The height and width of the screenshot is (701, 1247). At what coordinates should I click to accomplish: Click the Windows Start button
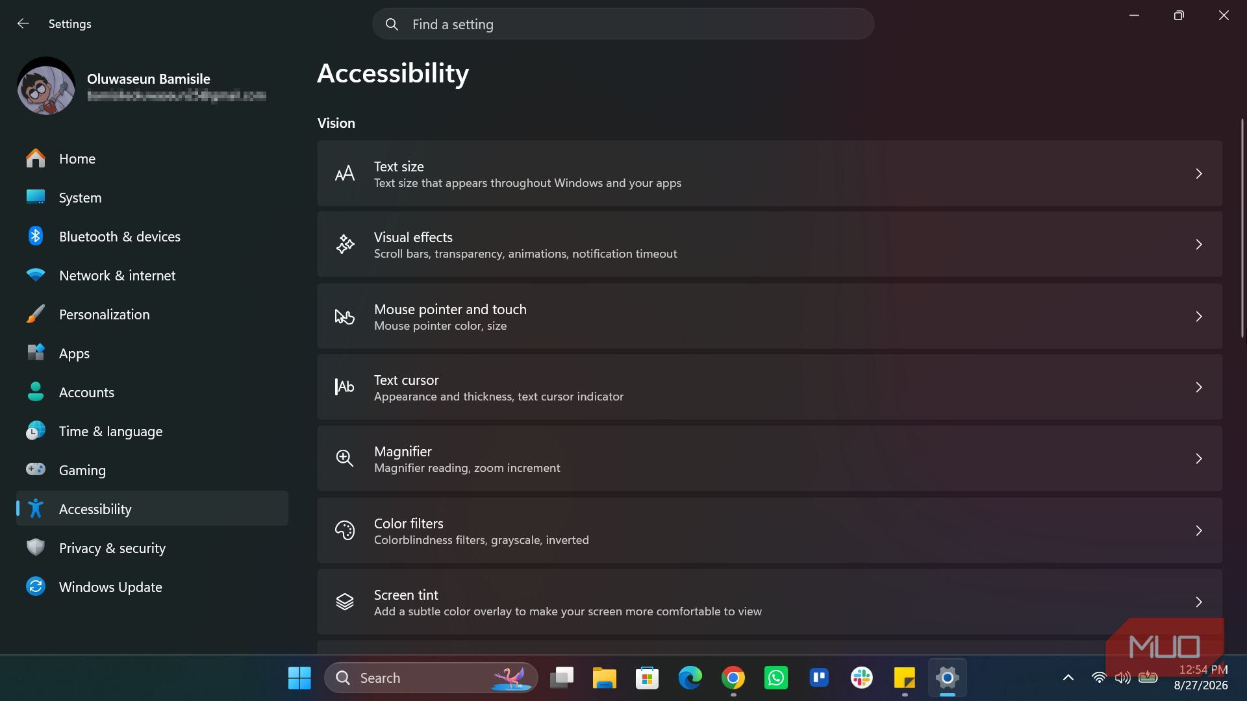[299, 678]
